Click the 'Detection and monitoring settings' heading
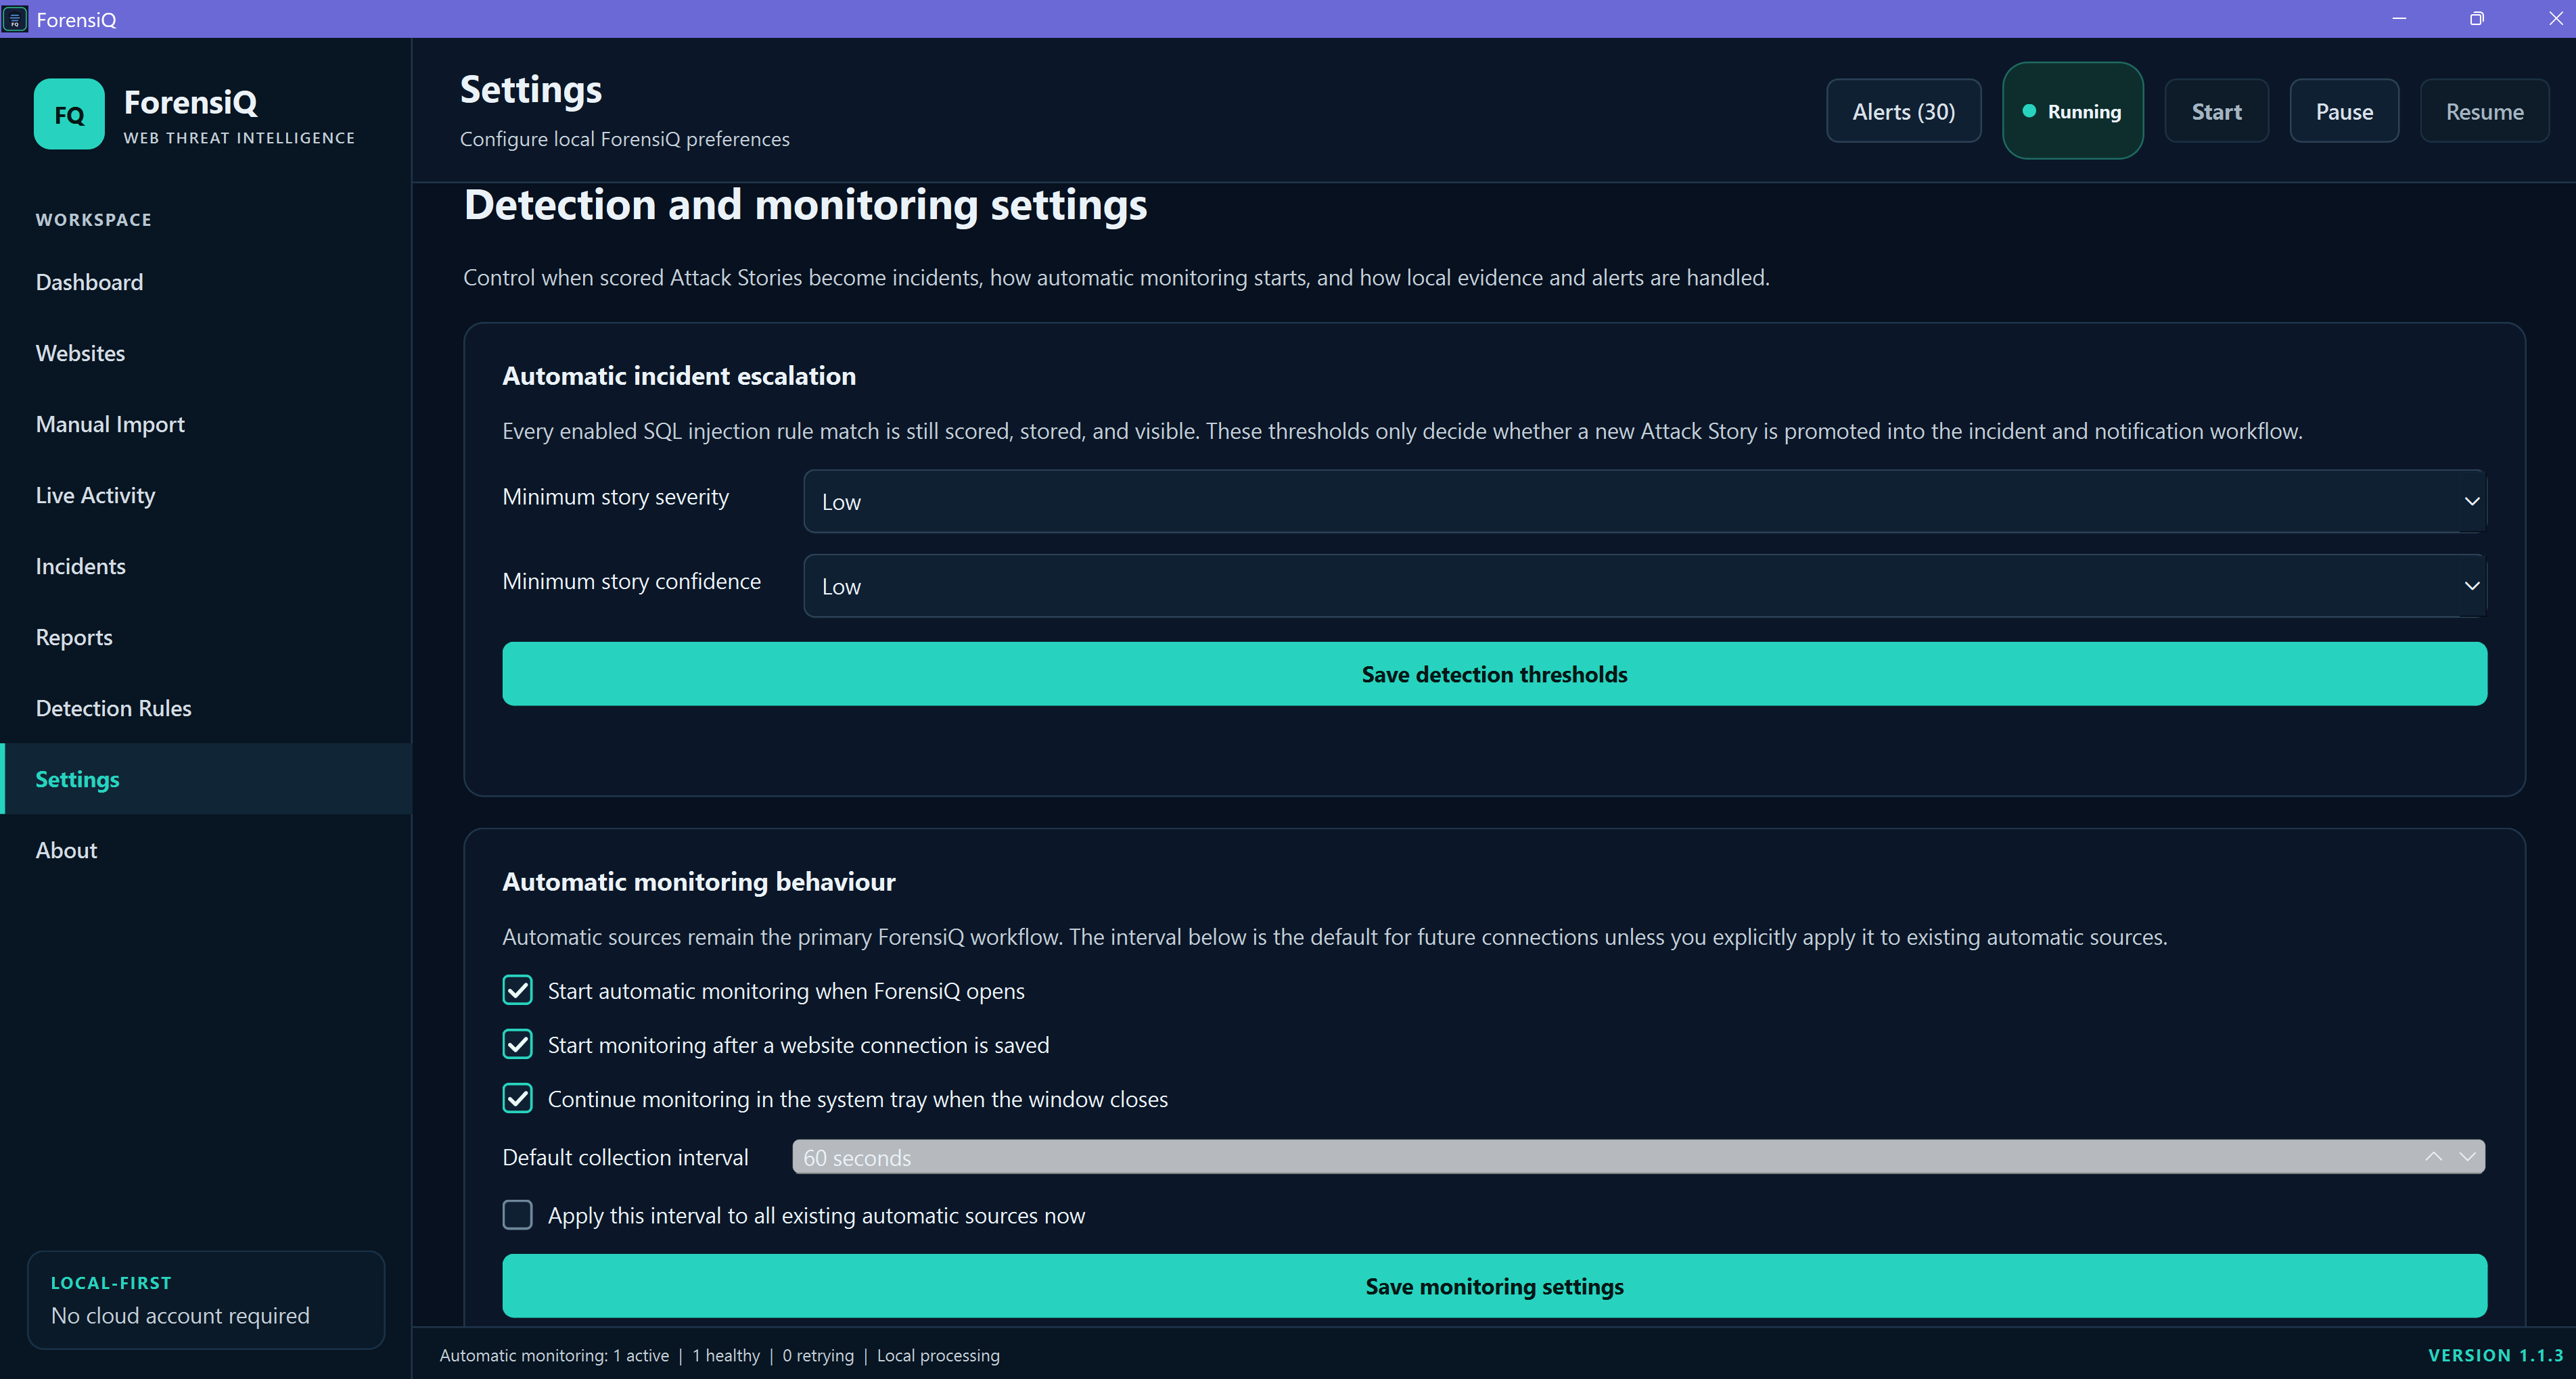 coord(805,205)
